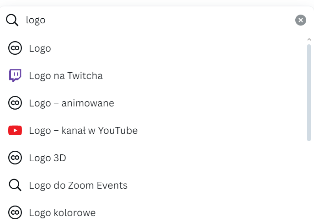Click the scroll-up arrow above the scrollbar
314x222 pixels.
[309, 39]
